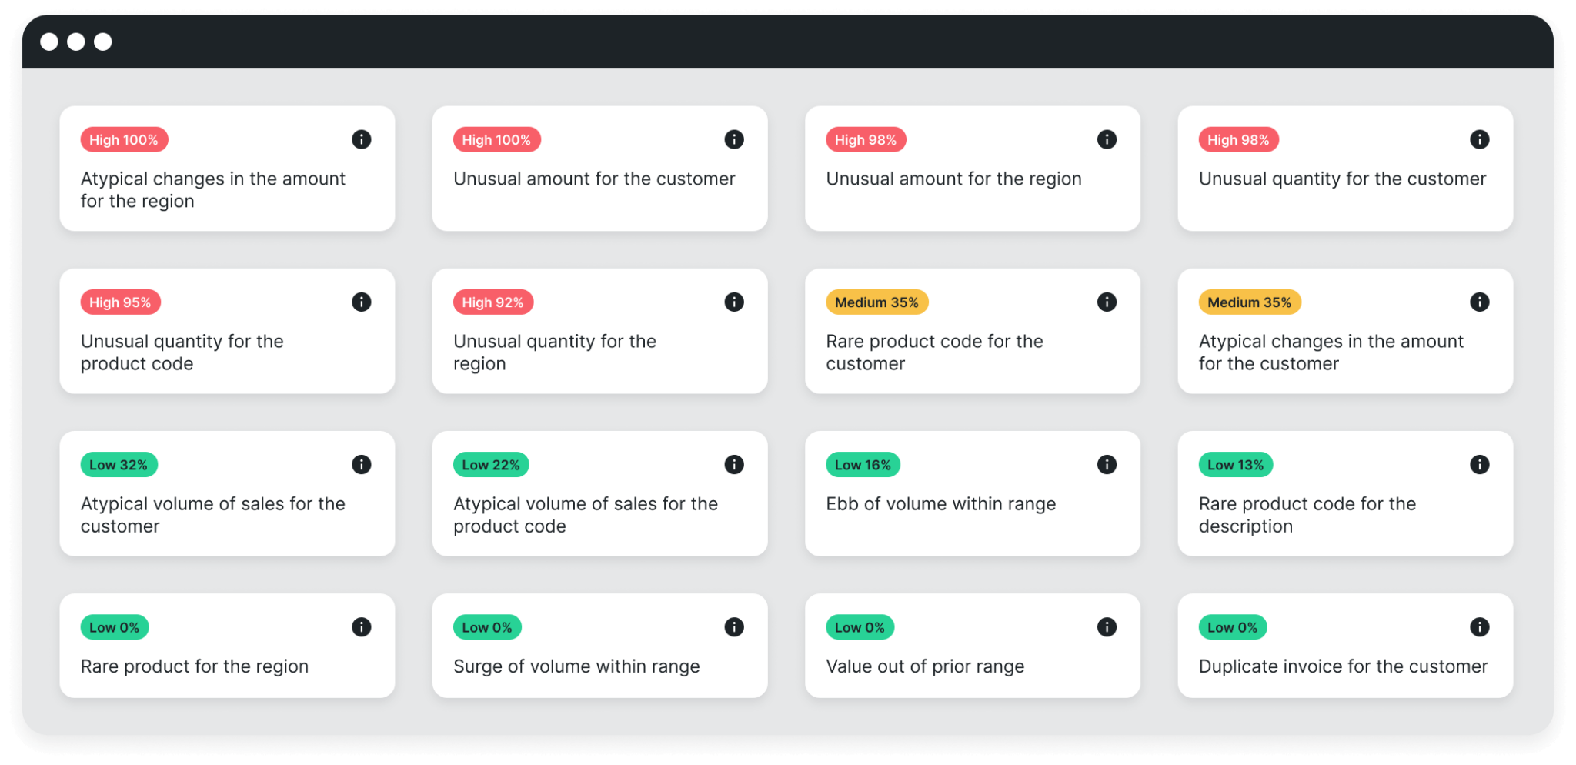Expand the 'Atypical volume of sales for the customer' card
The width and height of the screenshot is (1576, 765).
pos(226,493)
